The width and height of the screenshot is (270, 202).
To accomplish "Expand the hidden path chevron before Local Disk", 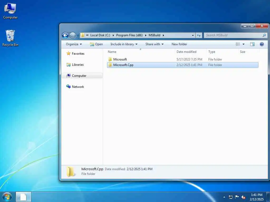I will coord(87,35).
